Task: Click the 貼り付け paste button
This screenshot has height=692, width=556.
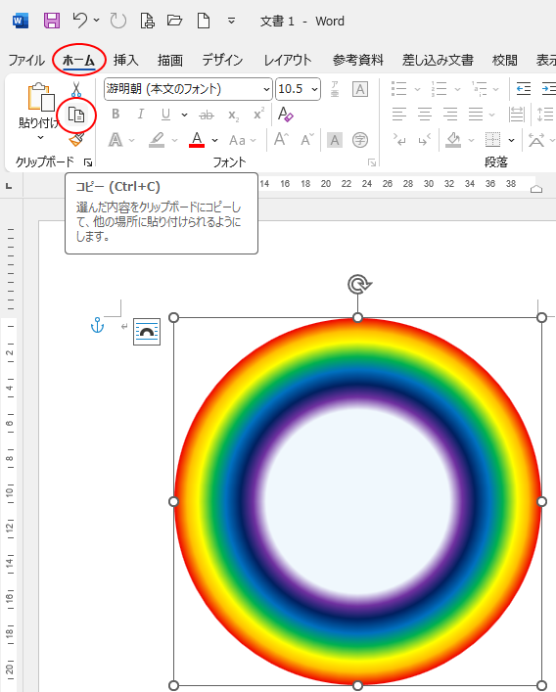Action: tap(40, 111)
